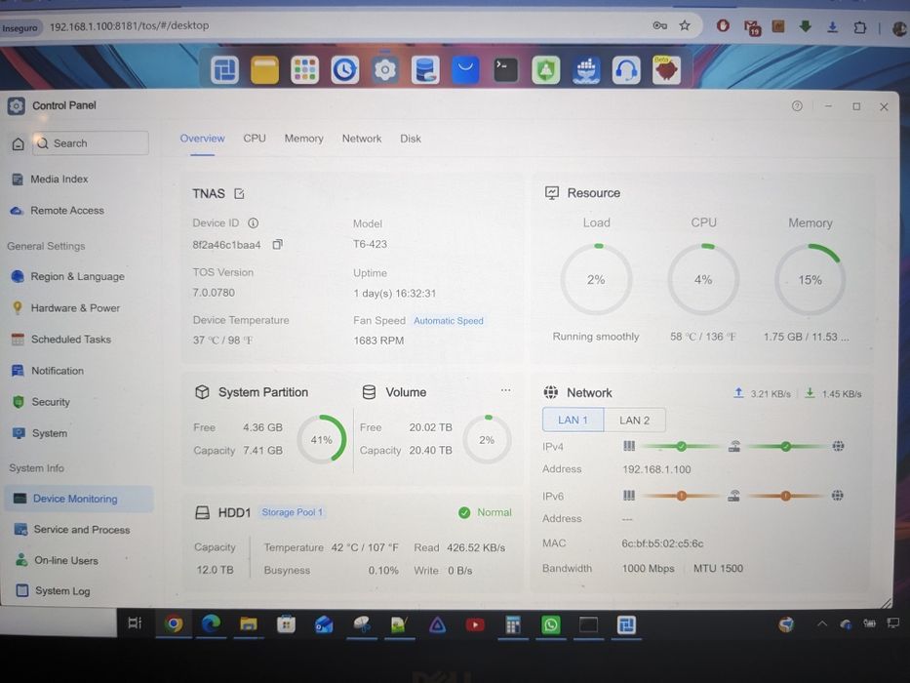Select the LAN 1 network tab

pyautogui.click(x=573, y=420)
